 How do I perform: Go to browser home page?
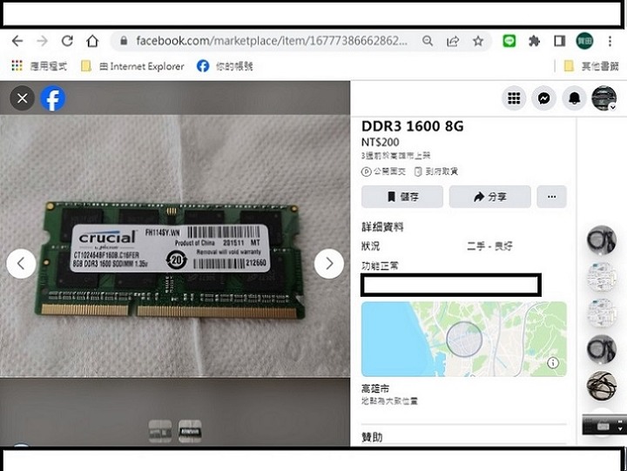pyautogui.click(x=92, y=41)
